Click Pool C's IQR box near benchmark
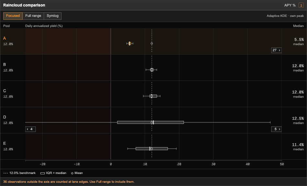 click(153, 96)
